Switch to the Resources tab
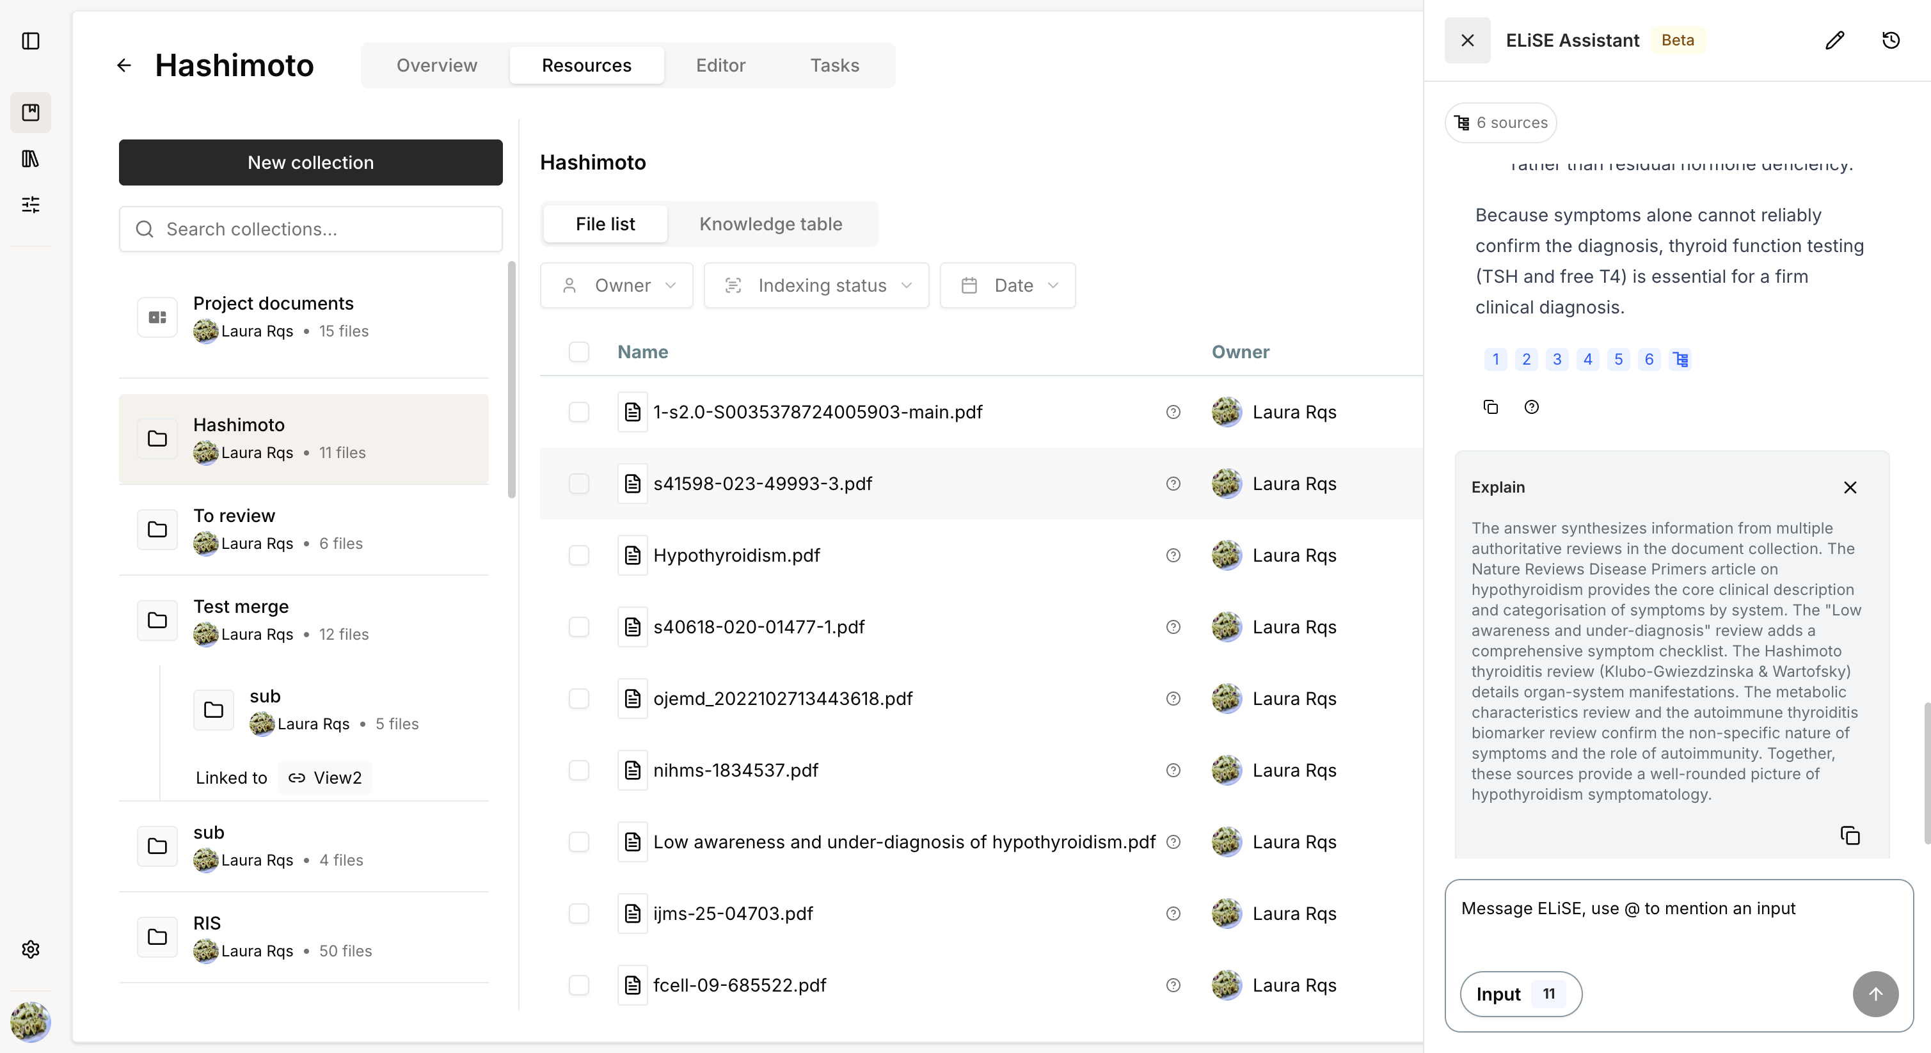The height and width of the screenshot is (1053, 1931). [x=586, y=65]
